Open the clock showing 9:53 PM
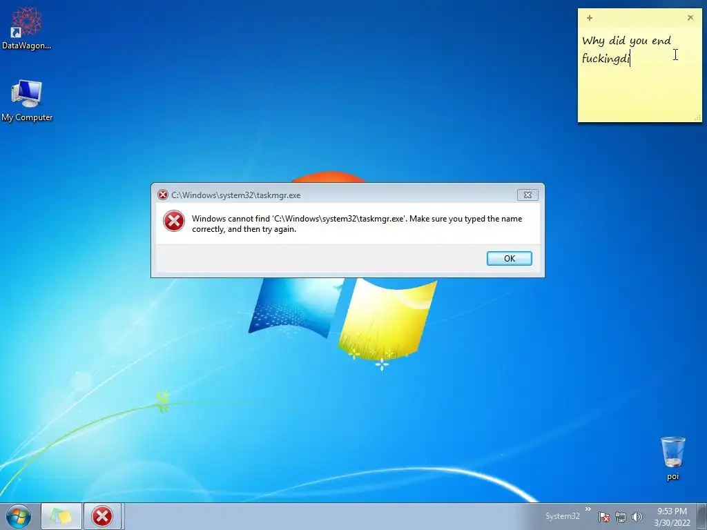This screenshot has width=707, height=530. click(672, 517)
